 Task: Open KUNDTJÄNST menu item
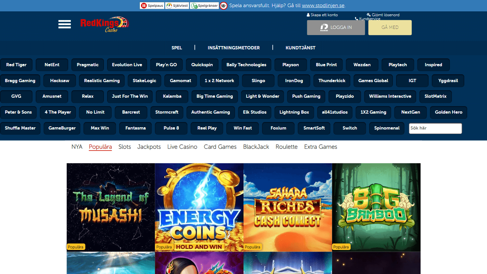(x=301, y=48)
